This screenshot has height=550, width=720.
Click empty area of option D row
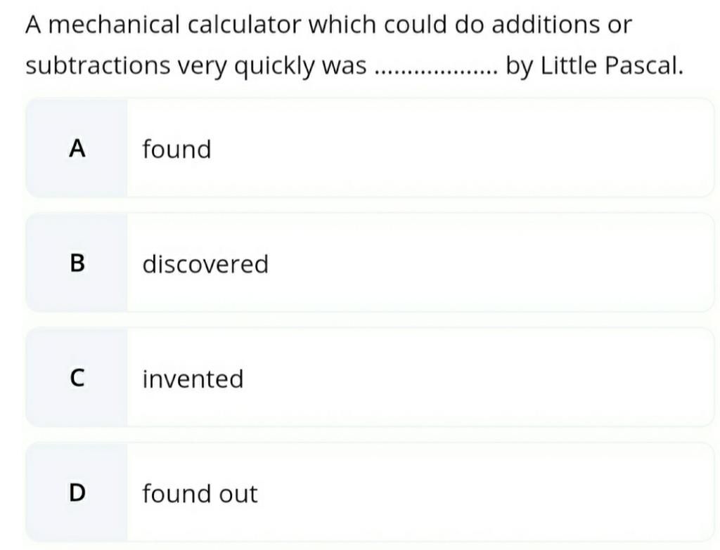(487, 492)
